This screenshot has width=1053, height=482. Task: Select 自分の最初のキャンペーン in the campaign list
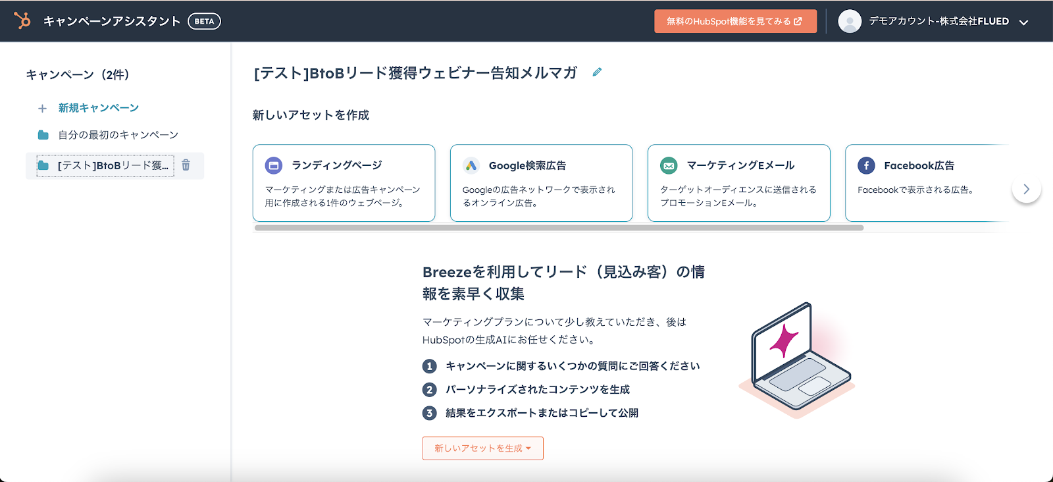coord(118,135)
